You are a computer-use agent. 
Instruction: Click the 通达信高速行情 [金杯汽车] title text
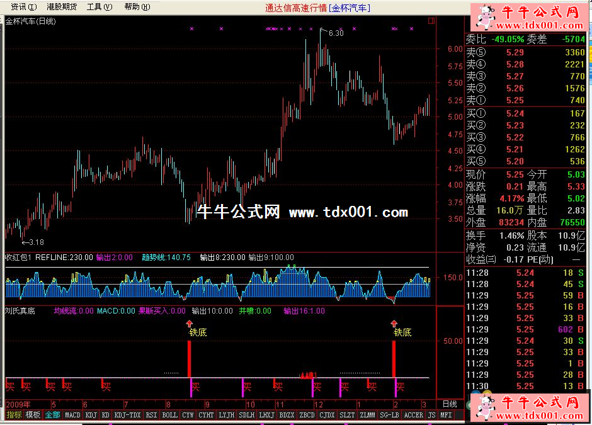coord(317,8)
